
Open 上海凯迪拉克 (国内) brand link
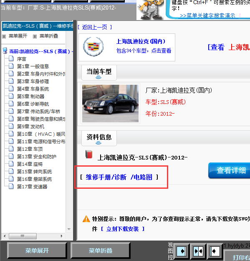[x=141, y=41]
